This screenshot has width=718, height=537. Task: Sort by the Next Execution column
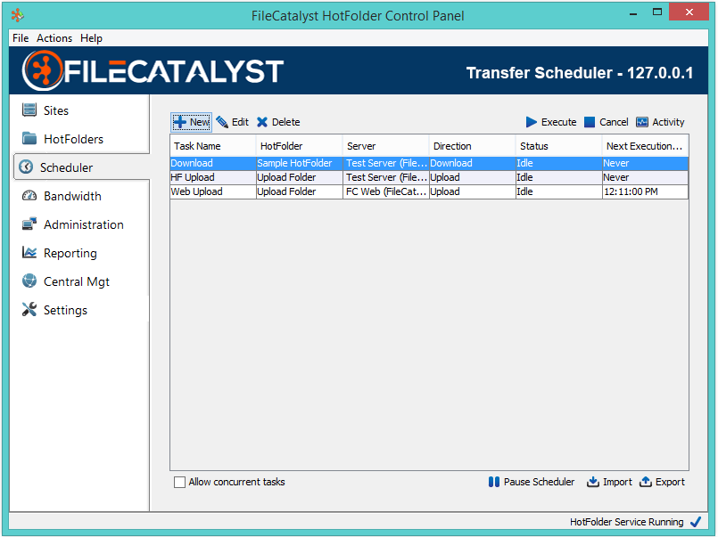(638, 146)
